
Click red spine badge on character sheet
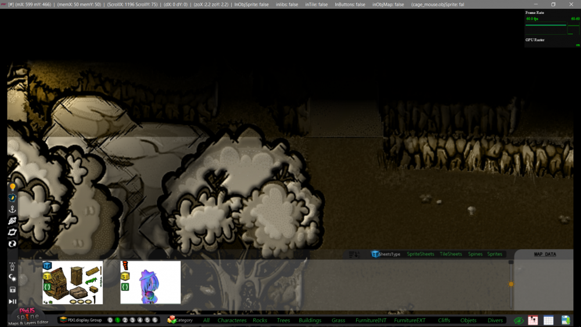tap(125, 265)
